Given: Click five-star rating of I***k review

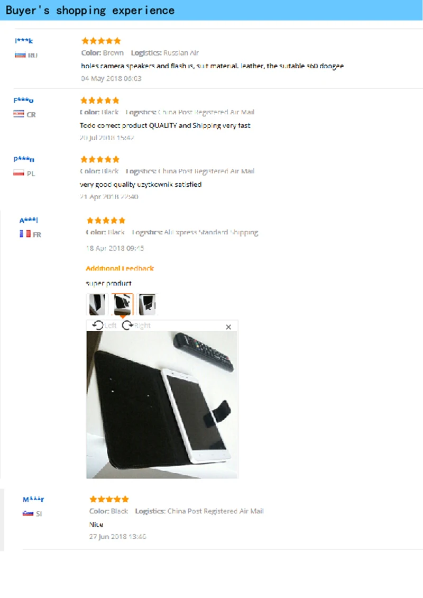Looking at the screenshot, I should pos(101,41).
